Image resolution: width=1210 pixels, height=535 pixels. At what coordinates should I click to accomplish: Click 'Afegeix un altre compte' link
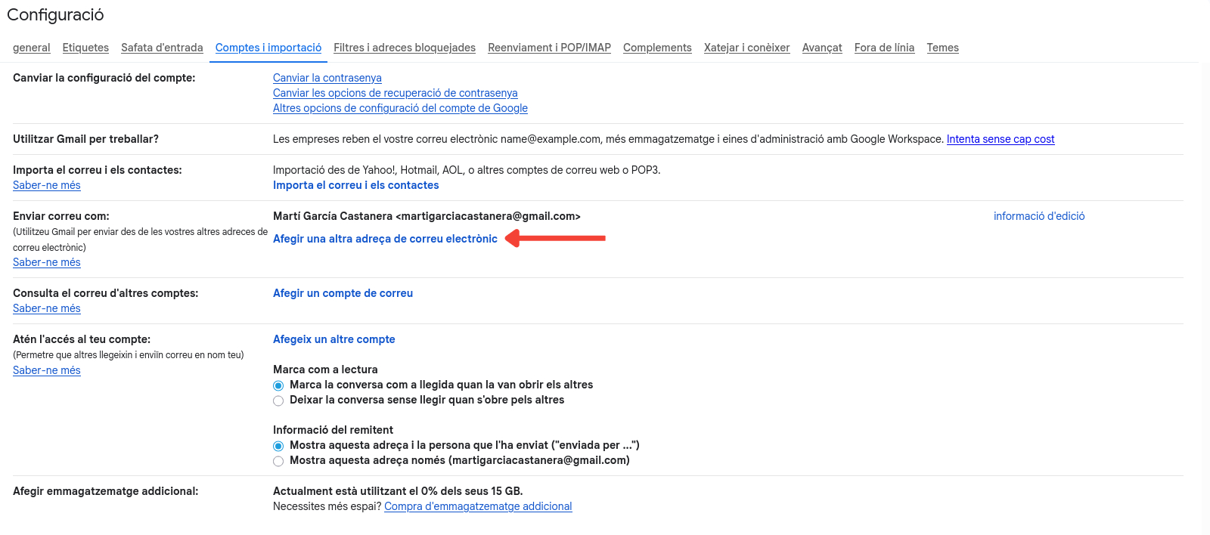334,339
